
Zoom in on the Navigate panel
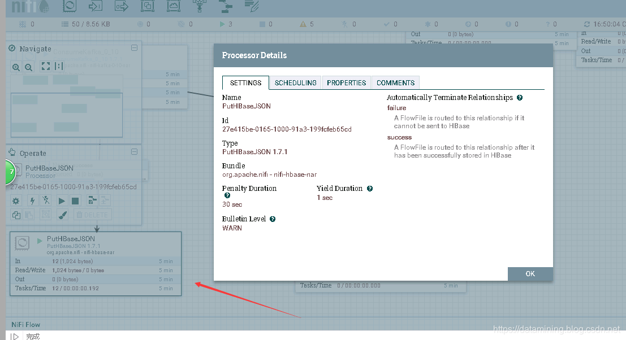[16, 67]
